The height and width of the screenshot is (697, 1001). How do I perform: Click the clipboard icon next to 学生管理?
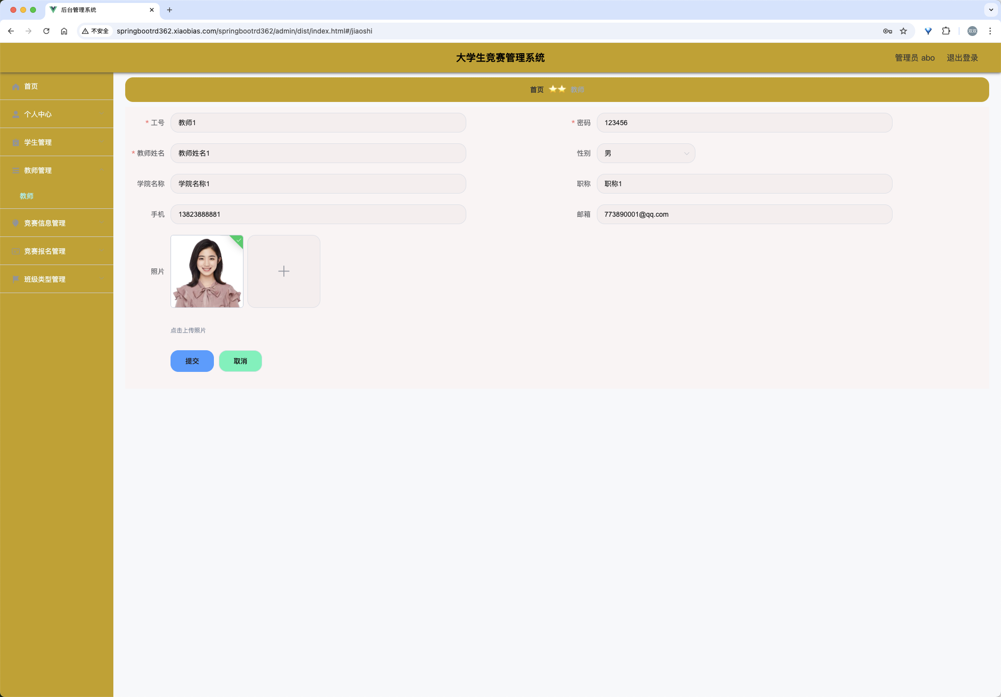point(16,142)
